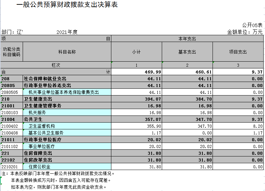Click code cell 2101102
This screenshot has width=265, height=191.
pyautogui.click(x=12, y=146)
